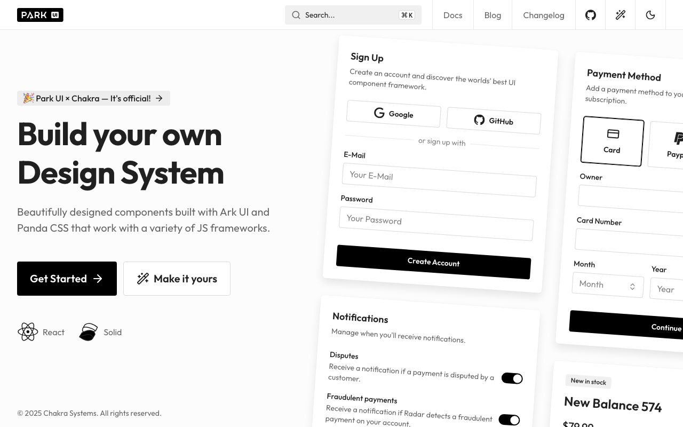Viewport: 683px width, 427px height.
Task: Click "Manage when you'll receive notifications." text
Action: tap(398, 336)
